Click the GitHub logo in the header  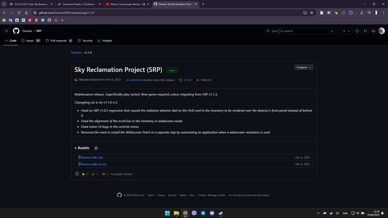pos(16,31)
